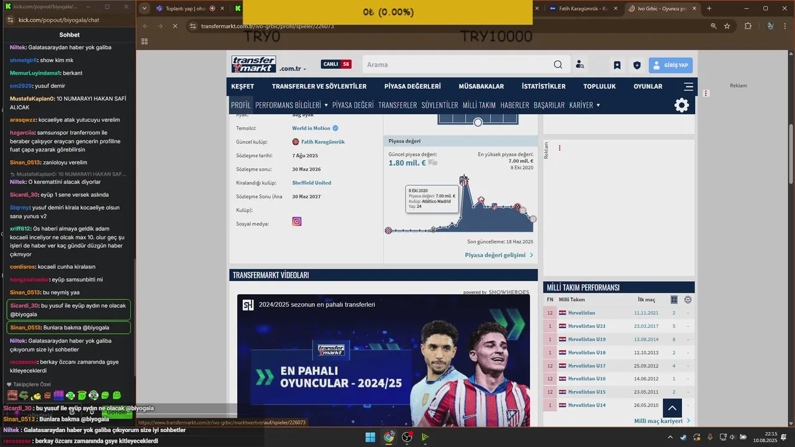Image resolution: width=795 pixels, height=447 pixels.
Task: Open the PİYASA DEĞERİ profile tab
Action: point(353,105)
